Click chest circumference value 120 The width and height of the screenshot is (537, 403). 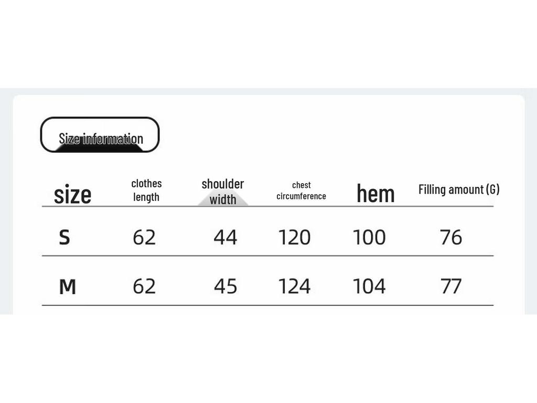pos(294,237)
